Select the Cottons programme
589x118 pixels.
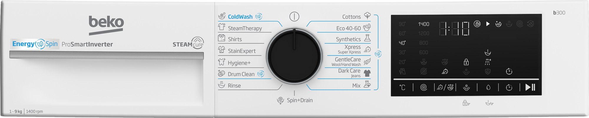pyautogui.click(x=351, y=17)
